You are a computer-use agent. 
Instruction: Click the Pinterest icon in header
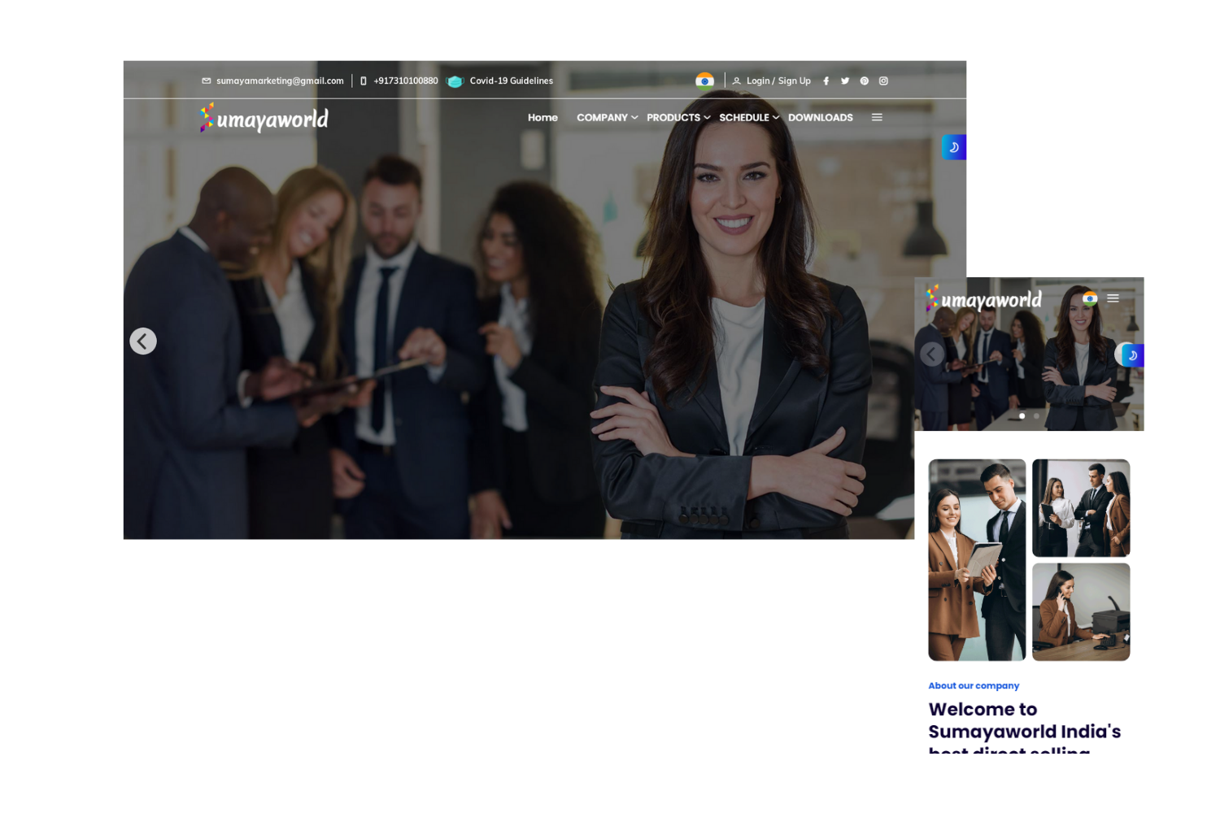click(x=865, y=81)
